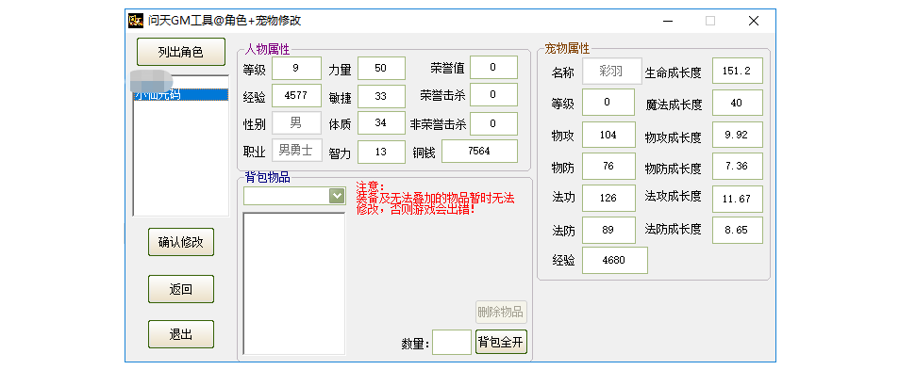Edit the 体质 field showing 34
Image resolution: width=916 pixels, height=370 pixels.
(381, 123)
